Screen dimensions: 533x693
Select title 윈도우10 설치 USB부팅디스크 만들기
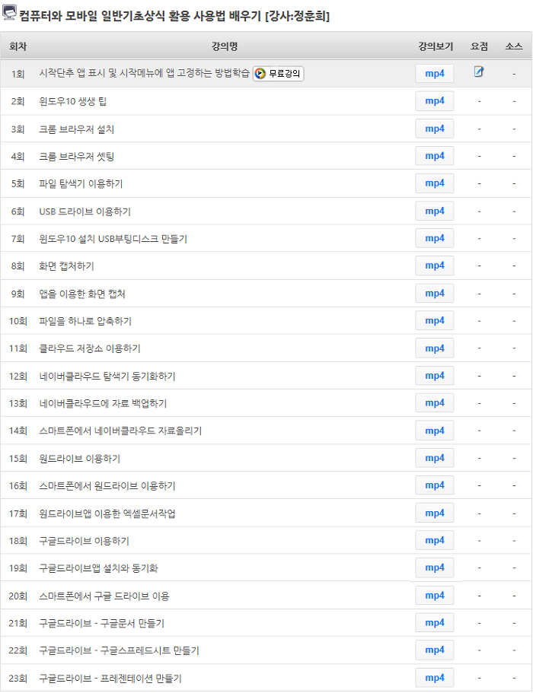click(x=113, y=239)
